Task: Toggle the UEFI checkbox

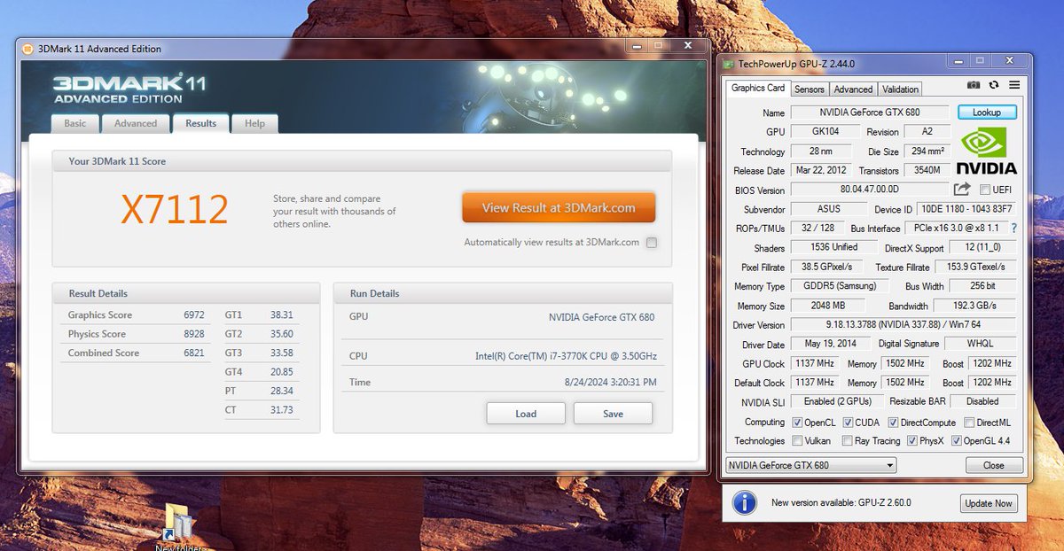Action: [x=985, y=190]
